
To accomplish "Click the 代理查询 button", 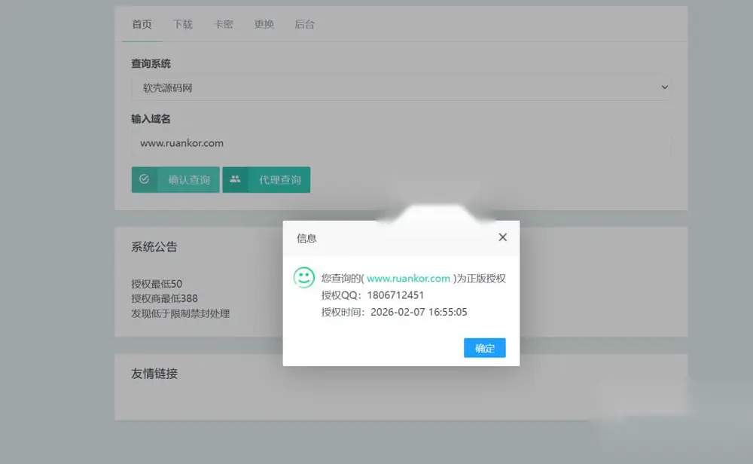I will pyautogui.click(x=266, y=179).
